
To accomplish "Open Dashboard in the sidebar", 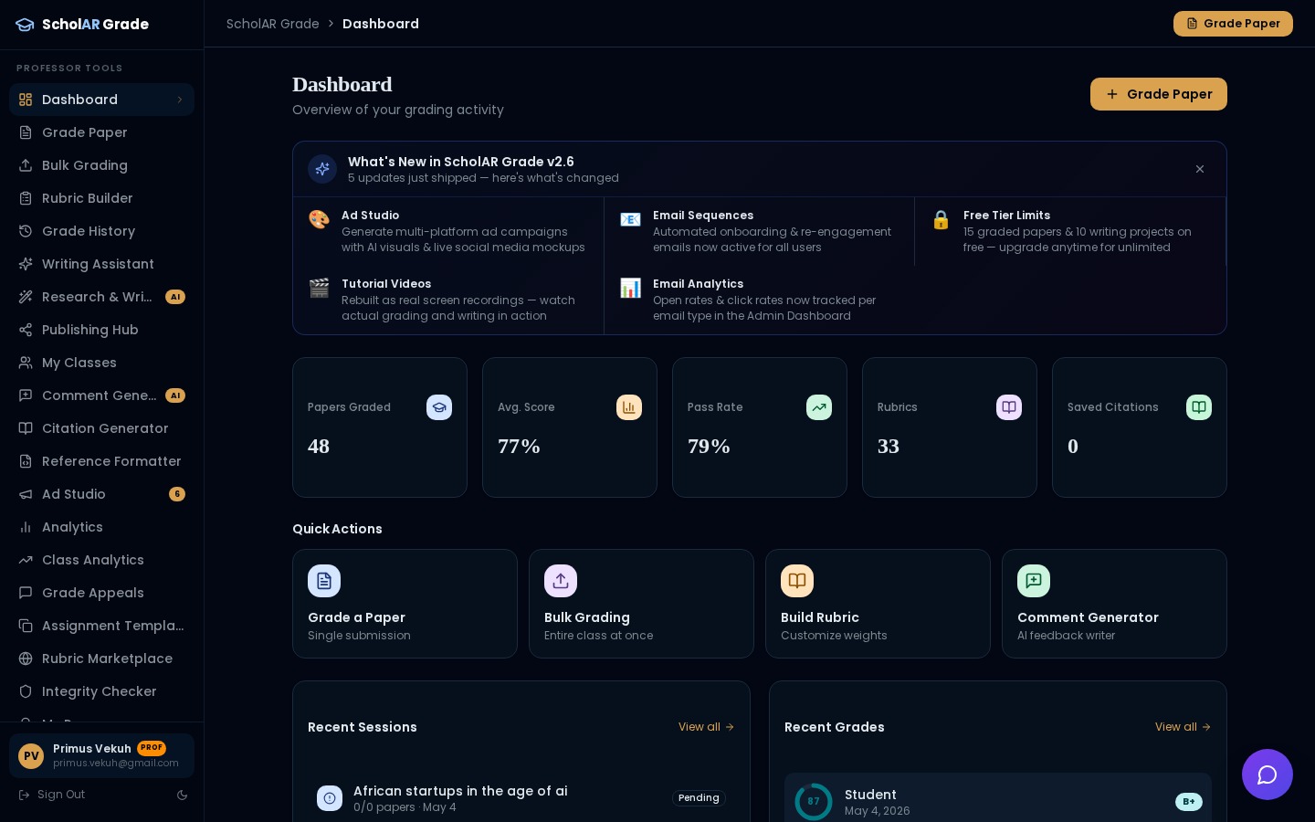I will (101, 100).
